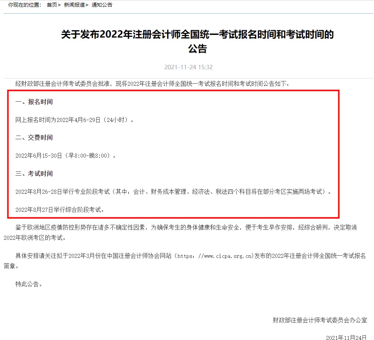Click the closing date 2021年11月24日
This screenshot has height=340, width=374.
tap(346, 337)
